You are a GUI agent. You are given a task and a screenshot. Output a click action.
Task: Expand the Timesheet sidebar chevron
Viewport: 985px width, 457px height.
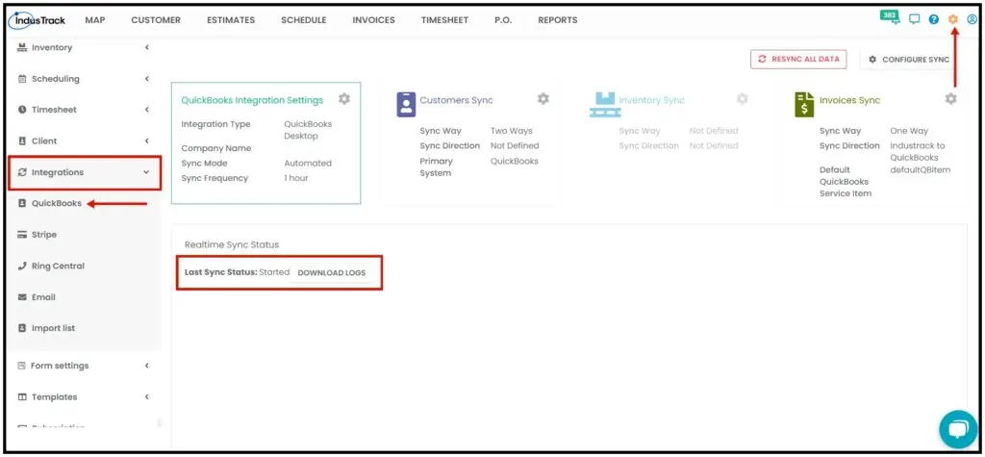[x=146, y=110]
